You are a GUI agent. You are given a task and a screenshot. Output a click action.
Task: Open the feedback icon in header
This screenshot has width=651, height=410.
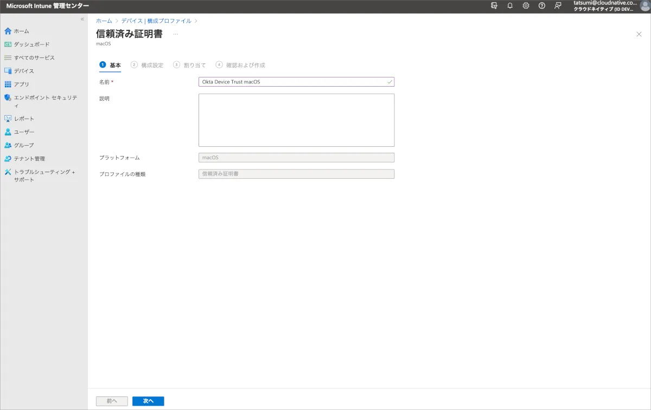click(x=558, y=5)
